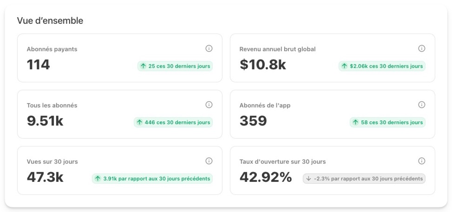The image size is (452, 212).
Task: Select the 42.92% open rate value
Action: tap(266, 178)
